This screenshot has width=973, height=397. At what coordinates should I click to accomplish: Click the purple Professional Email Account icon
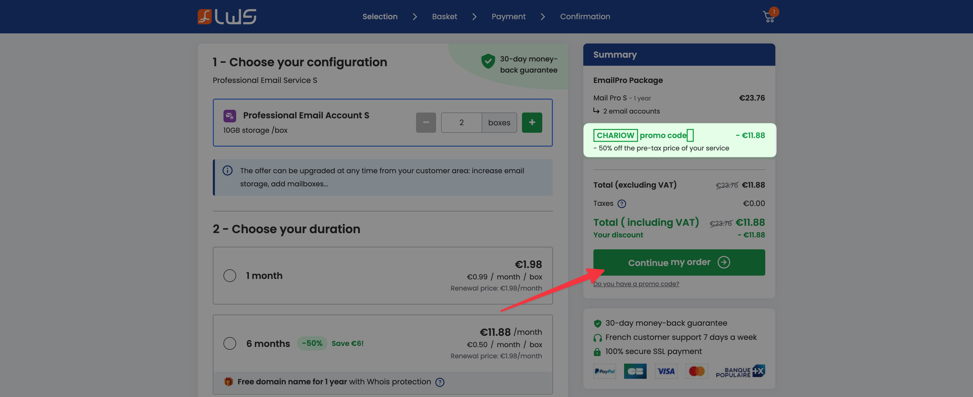tap(230, 116)
